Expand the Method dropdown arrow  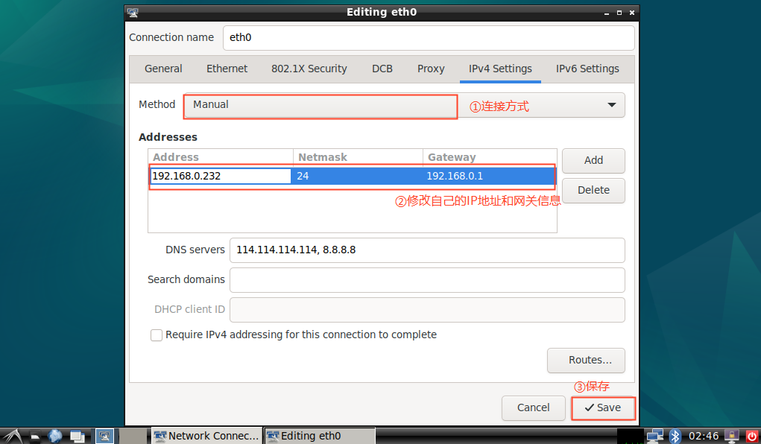click(611, 105)
